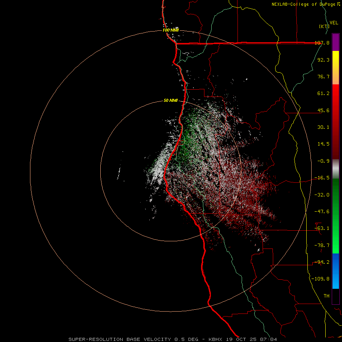
Task: Select the -0.9 value on velocity scale
Action: click(323, 161)
